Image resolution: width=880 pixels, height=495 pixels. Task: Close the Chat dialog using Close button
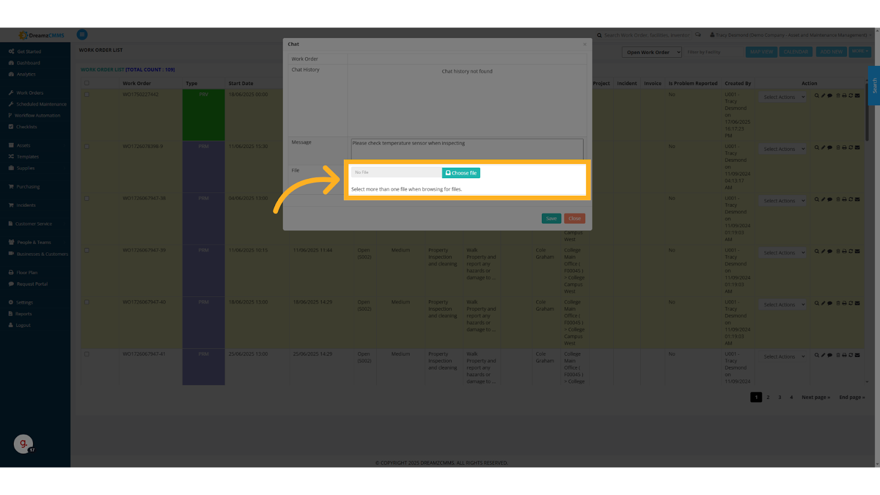(x=574, y=218)
